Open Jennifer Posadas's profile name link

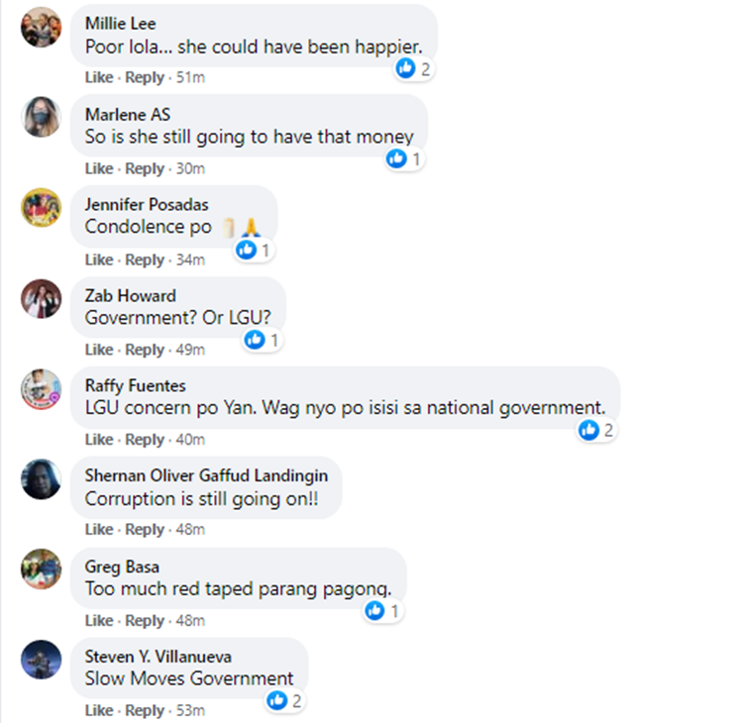[x=147, y=205]
